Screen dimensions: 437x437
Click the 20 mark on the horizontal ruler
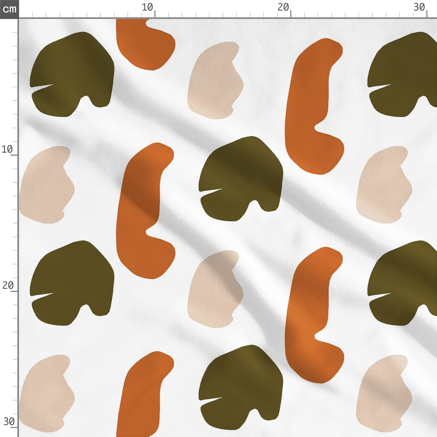point(283,7)
